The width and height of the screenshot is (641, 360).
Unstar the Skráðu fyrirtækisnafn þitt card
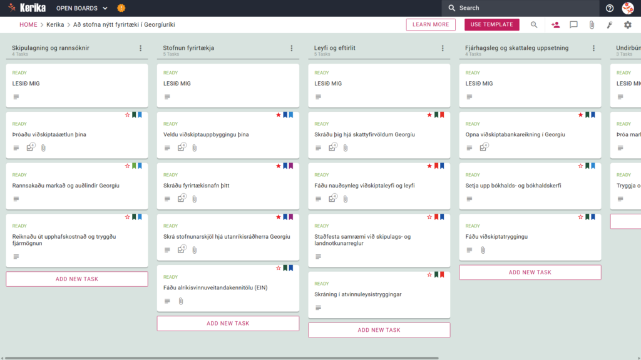coord(279,166)
